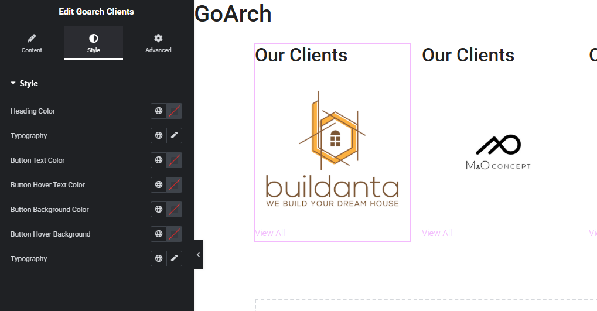597x311 pixels.
Task: Click the Button Hover Text Color label
Action: pos(47,185)
